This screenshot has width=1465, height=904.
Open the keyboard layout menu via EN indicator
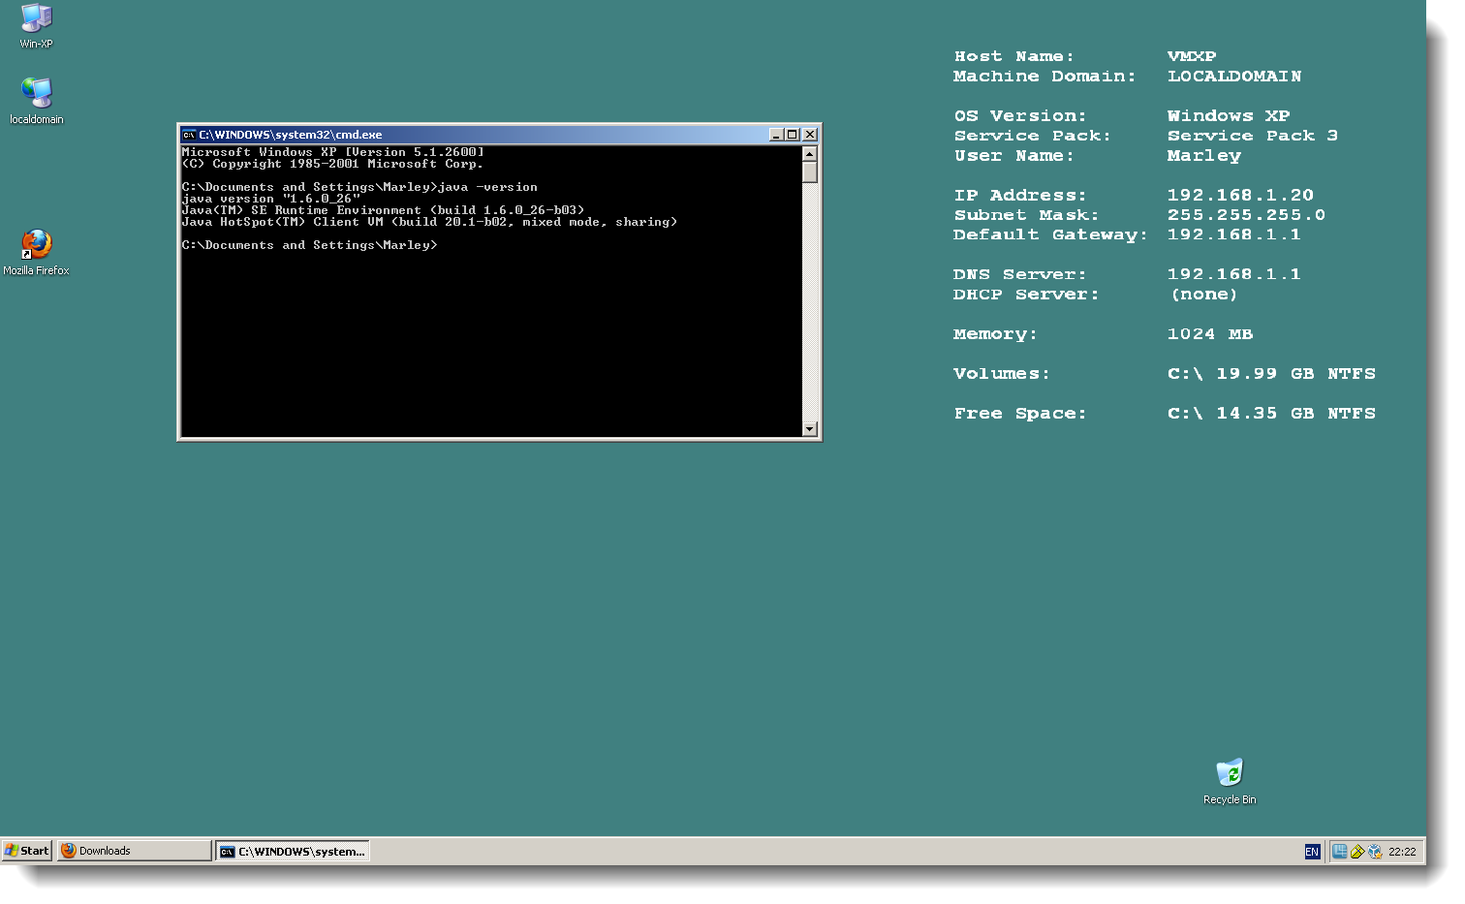(x=1313, y=851)
